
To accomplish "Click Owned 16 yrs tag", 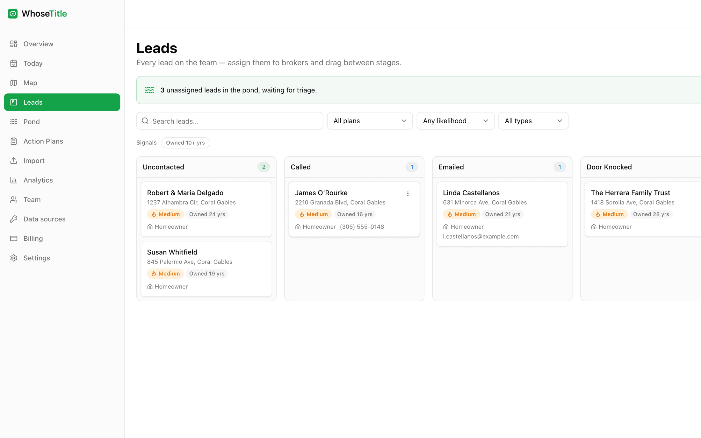I will click(x=355, y=214).
